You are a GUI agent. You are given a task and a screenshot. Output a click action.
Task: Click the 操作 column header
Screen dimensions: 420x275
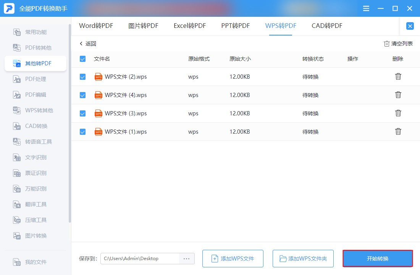click(352, 59)
